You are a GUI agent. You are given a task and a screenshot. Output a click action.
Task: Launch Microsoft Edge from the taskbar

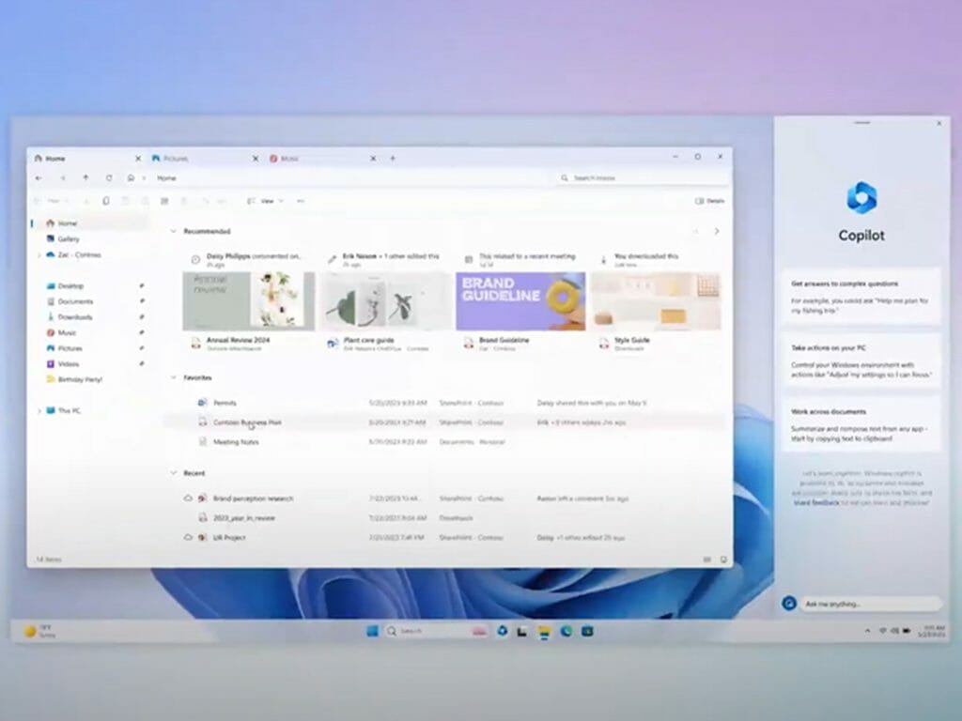point(566,631)
